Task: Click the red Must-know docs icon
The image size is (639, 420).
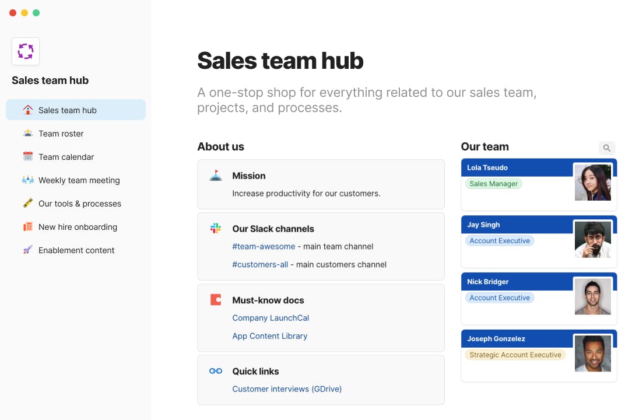Action: point(216,300)
